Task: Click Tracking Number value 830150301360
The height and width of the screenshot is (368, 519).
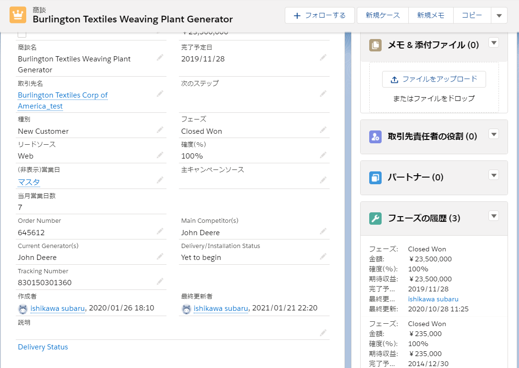Action: 45,282
